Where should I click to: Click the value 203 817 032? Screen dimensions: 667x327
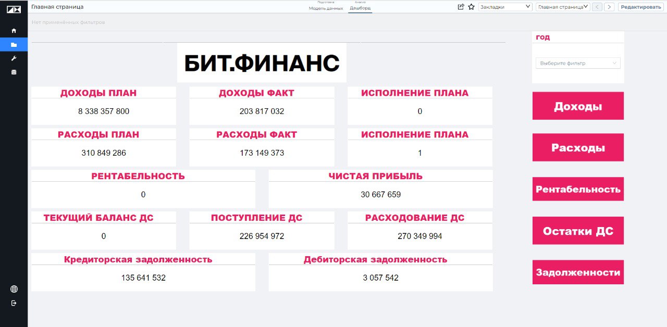[x=262, y=111]
